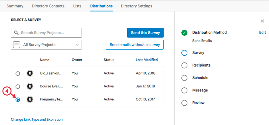The image size is (269, 125).
Task: Click the Survey step label
Action: pos(198,53)
